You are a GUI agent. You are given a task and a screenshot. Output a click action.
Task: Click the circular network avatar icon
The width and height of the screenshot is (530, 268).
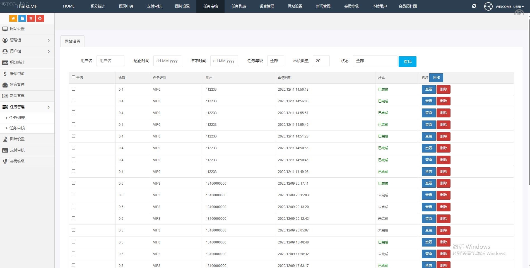[488, 6]
